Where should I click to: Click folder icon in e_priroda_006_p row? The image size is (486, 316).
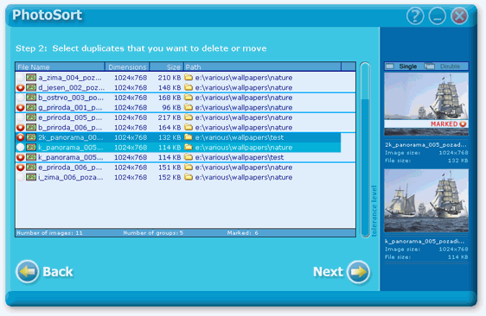tap(189, 167)
